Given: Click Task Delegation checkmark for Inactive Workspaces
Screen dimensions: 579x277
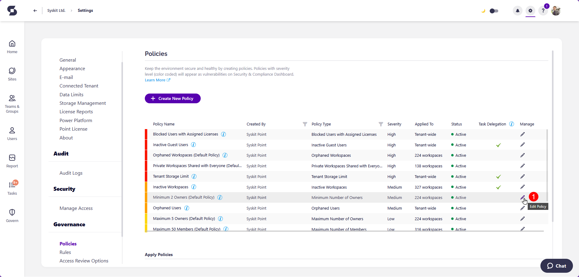Looking at the screenshot, I should click(498, 187).
